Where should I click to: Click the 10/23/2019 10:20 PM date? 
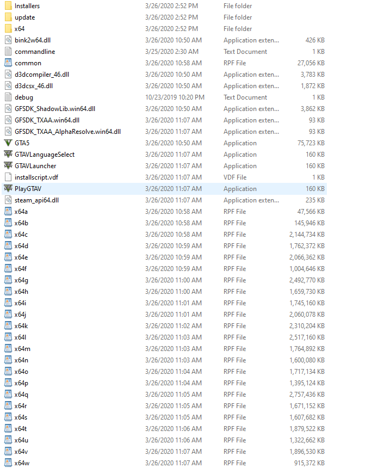[175, 97]
